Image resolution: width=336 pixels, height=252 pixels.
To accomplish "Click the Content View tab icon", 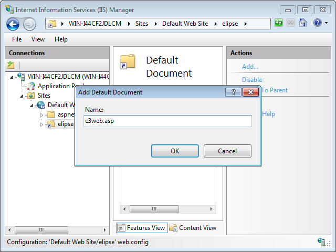I will point(173,228).
